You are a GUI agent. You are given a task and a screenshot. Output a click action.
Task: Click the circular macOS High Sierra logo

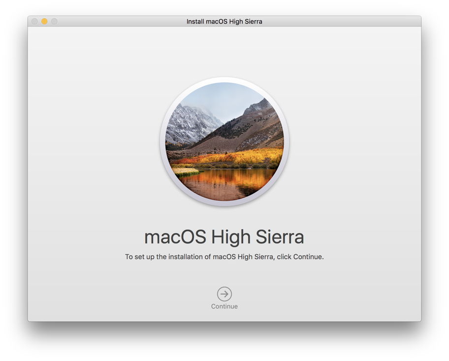coord(224,145)
